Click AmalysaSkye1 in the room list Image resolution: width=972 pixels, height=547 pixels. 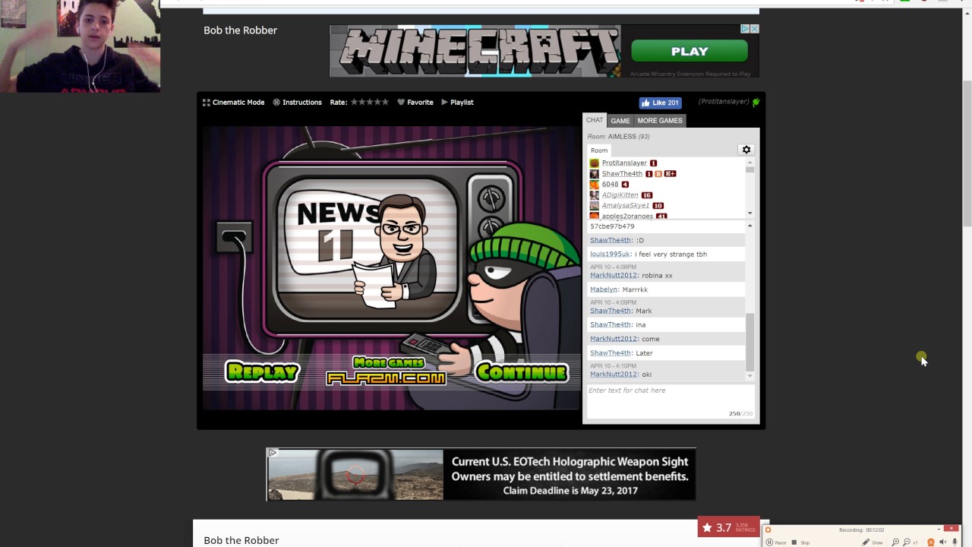coord(625,205)
